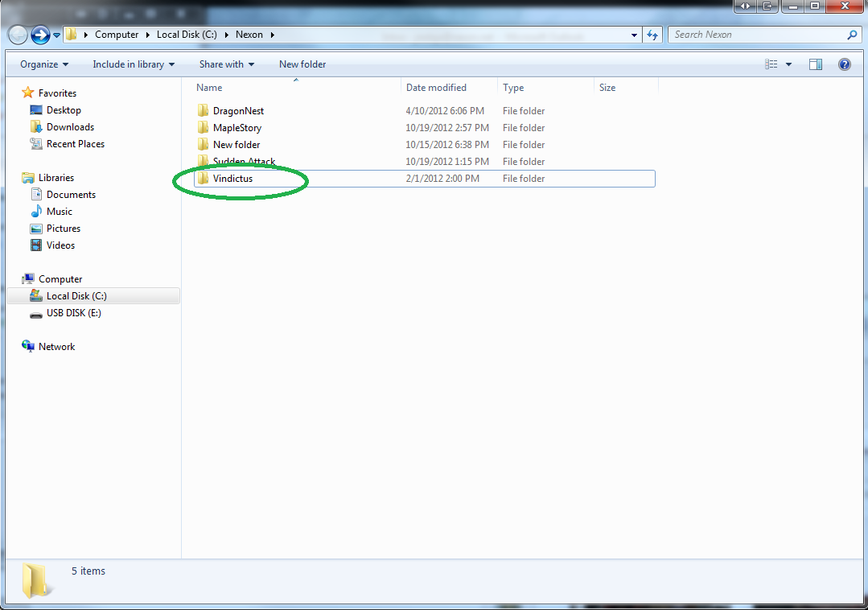Select Computer in navigation pane
The image size is (868, 610).
tap(60, 279)
